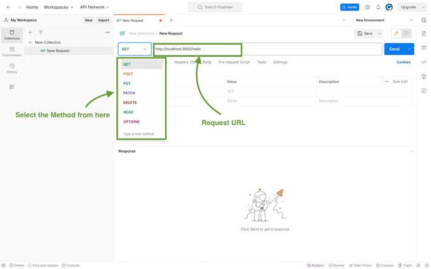Collapse the New Collection tree item
431x269 pixels.
(30, 42)
